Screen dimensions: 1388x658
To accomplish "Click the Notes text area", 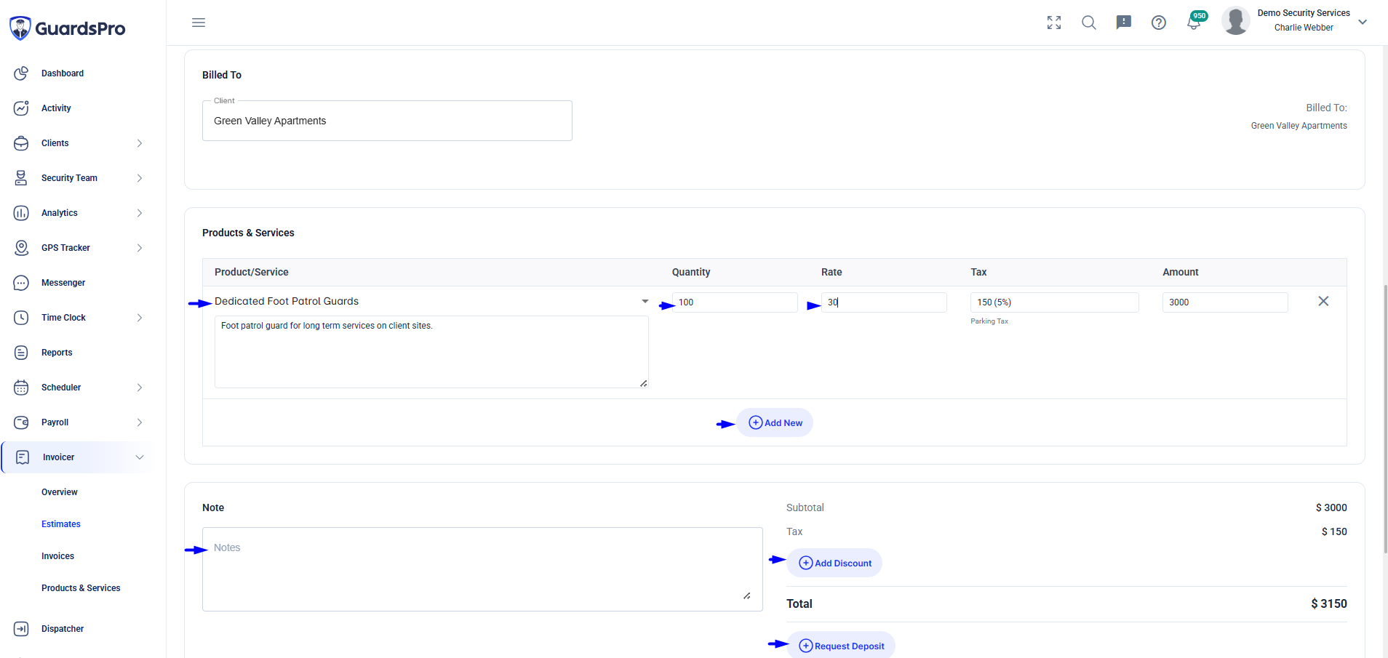I will click(482, 569).
